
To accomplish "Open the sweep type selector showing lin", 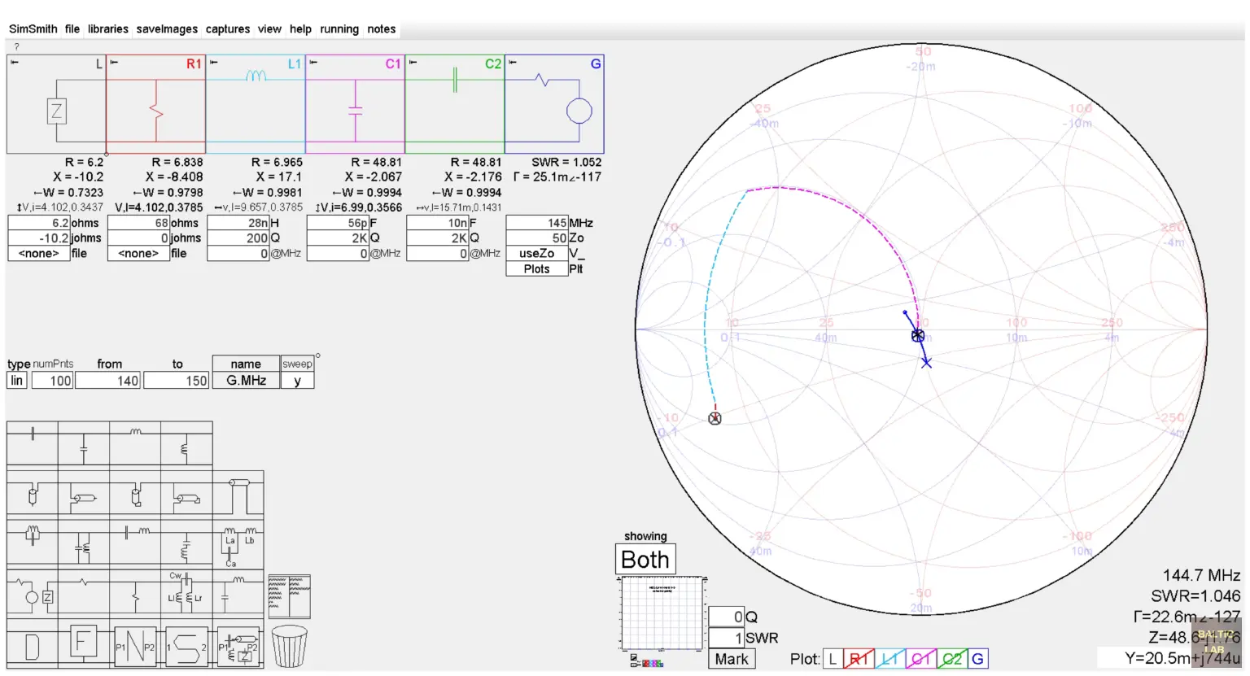I will [15, 380].
